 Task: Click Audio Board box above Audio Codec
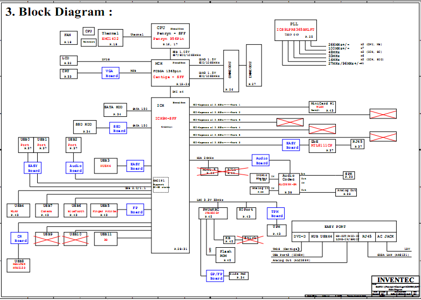click(x=260, y=161)
